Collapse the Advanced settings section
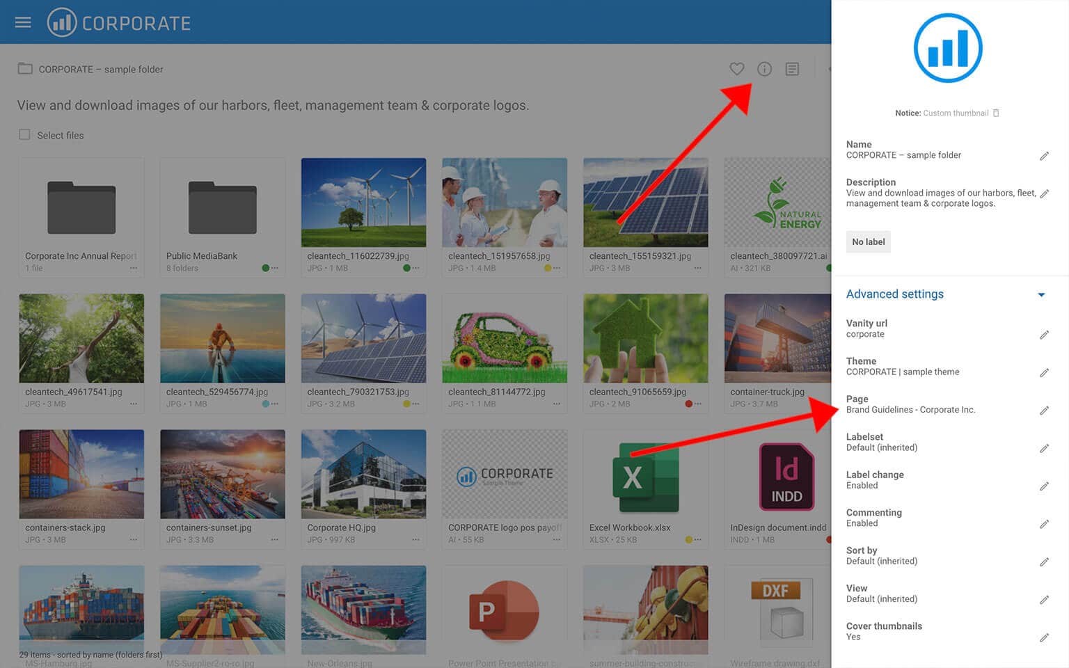This screenshot has height=668, width=1069. pos(1041,294)
